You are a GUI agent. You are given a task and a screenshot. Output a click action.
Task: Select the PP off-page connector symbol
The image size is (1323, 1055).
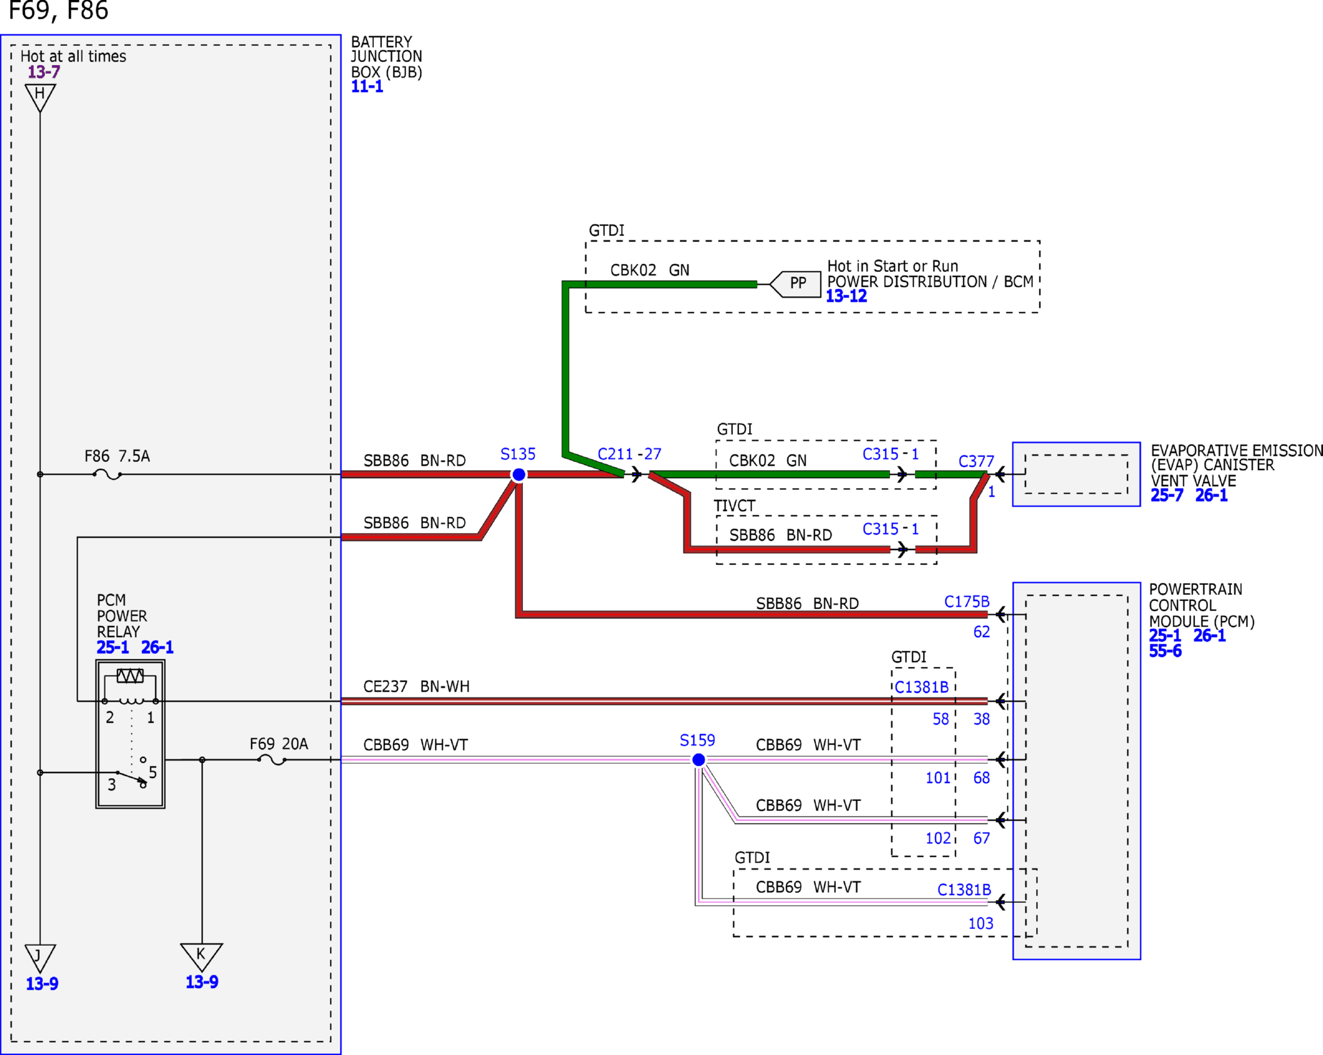795,284
